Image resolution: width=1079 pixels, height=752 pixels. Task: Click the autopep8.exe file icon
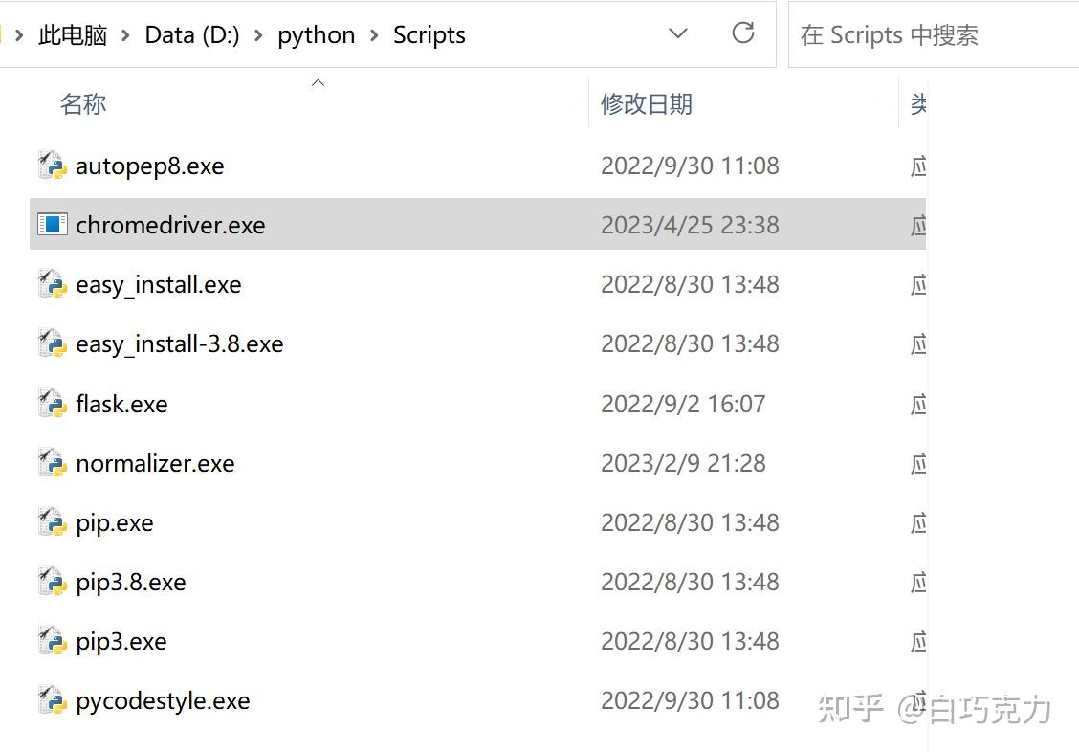click(52, 166)
